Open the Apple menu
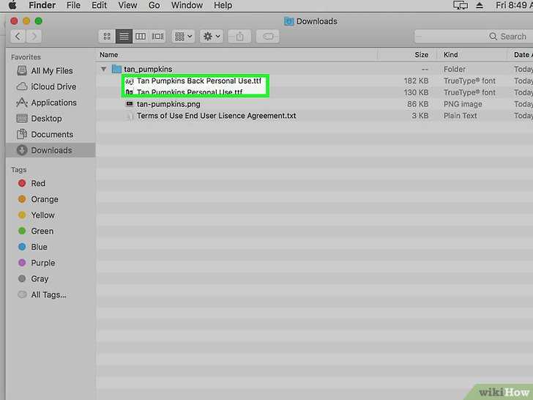The width and height of the screenshot is (533, 400). point(12,5)
